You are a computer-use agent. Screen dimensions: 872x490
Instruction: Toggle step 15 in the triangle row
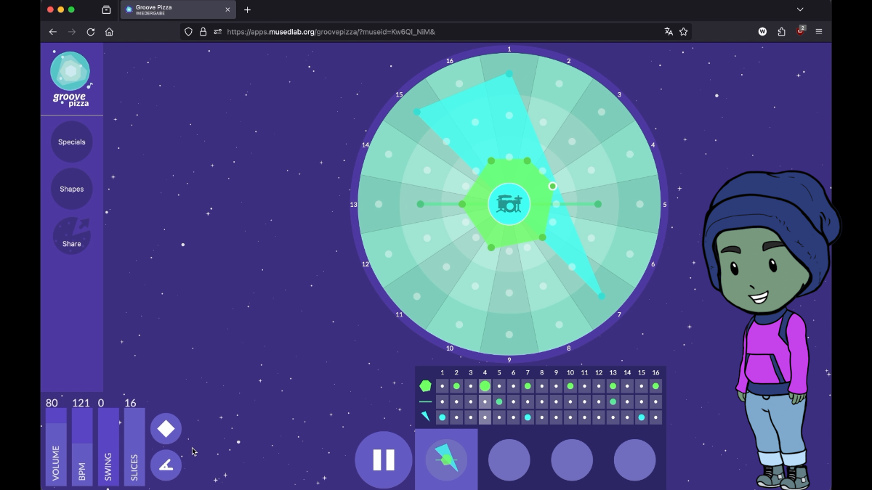[642, 417]
